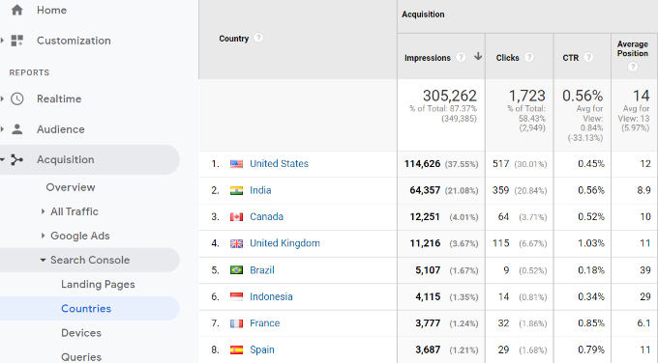Open the Brazil country link
The height and width of the screenshot is (363, 658).
tap(262, 270)
